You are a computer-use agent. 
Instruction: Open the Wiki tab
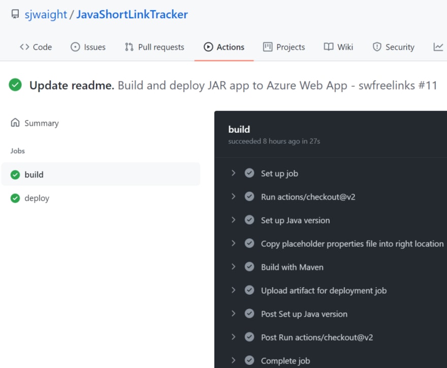pos(338,47)
